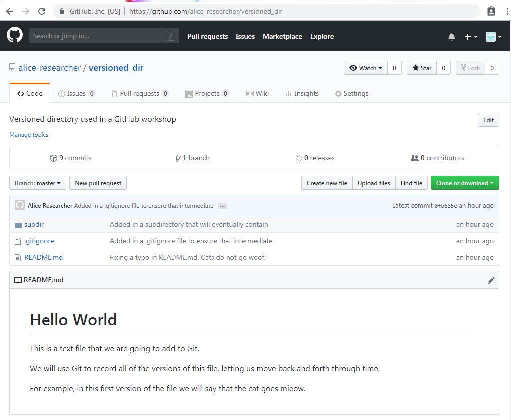This screenshot has height=420, width=511.
Task: Open the Clone or download dropdown
Action: pyautogui.click(x=464, y=183)
